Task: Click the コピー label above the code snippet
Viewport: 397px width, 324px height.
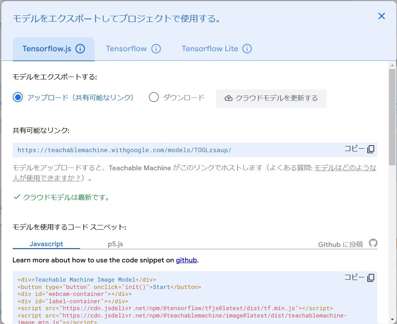Action: coord(354,277)
